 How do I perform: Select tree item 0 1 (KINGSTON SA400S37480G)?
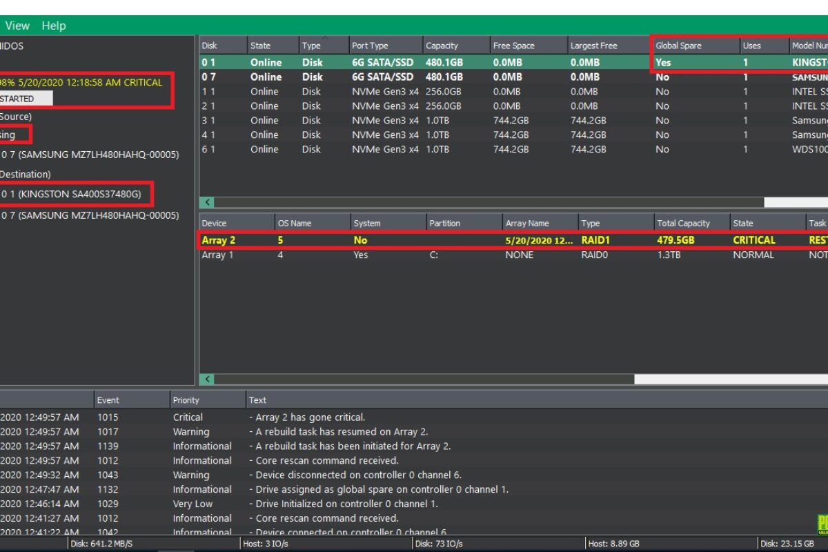click(71, 194)
